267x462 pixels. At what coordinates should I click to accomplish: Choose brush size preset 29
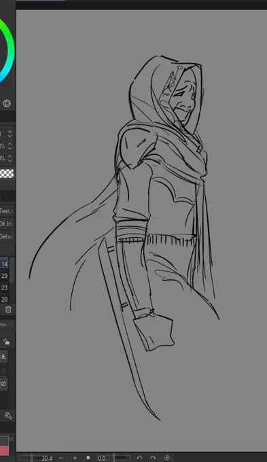tap(4, 276)
